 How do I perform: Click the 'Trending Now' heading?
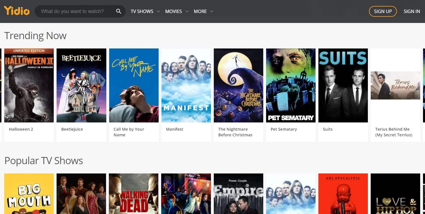[x=35, y=36]
